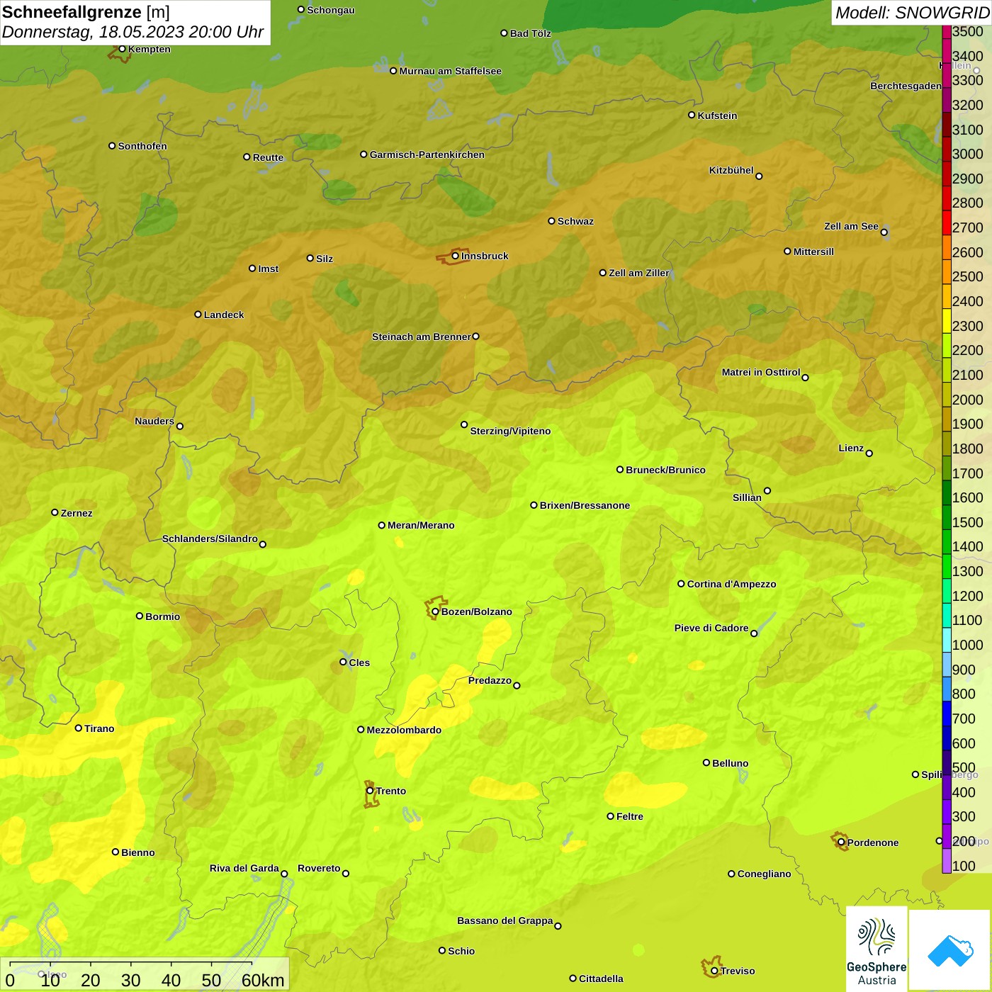Click the Zell am See location dot

[884, 232]
